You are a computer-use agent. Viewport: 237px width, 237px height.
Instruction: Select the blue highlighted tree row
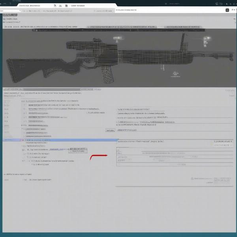click(x=60, y=140)
